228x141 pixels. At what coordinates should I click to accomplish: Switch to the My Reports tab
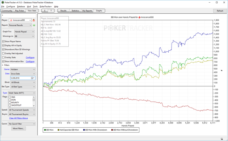[87, 11]
